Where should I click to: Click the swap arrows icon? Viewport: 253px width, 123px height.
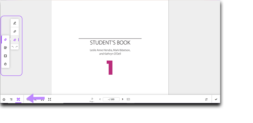206,100
